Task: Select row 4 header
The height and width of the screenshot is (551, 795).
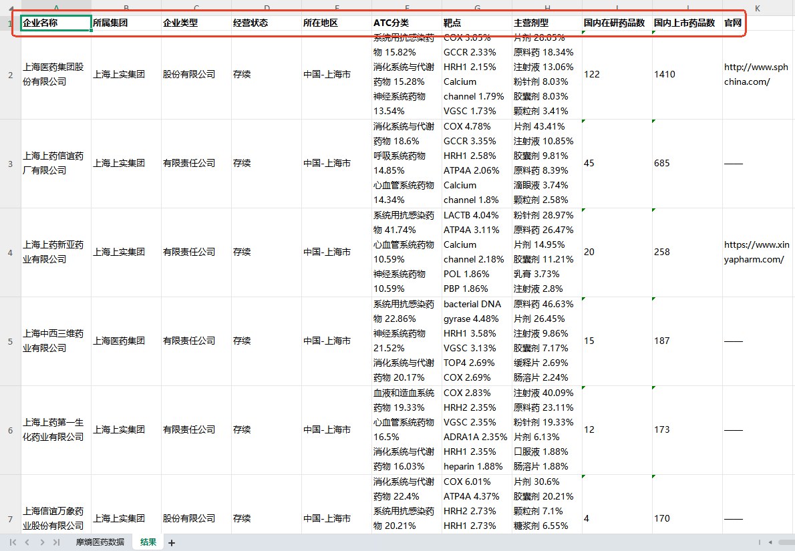Action: [x=10, y=252]
